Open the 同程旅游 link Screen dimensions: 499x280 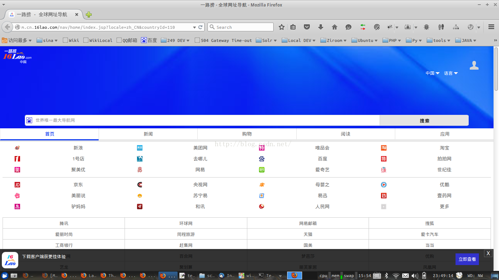[x=186, y=234]
